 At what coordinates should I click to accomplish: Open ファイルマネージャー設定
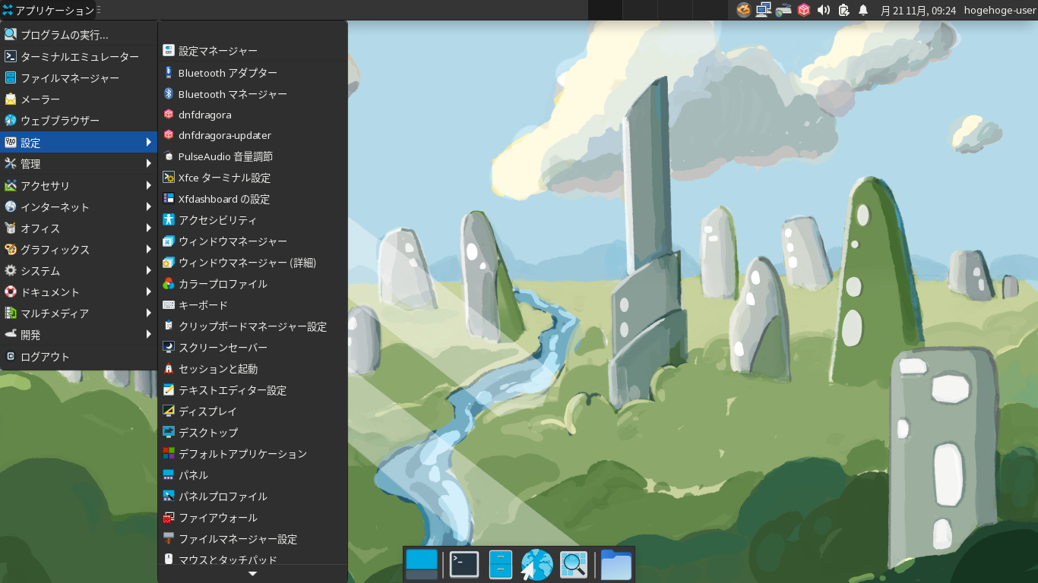point(252,539)
